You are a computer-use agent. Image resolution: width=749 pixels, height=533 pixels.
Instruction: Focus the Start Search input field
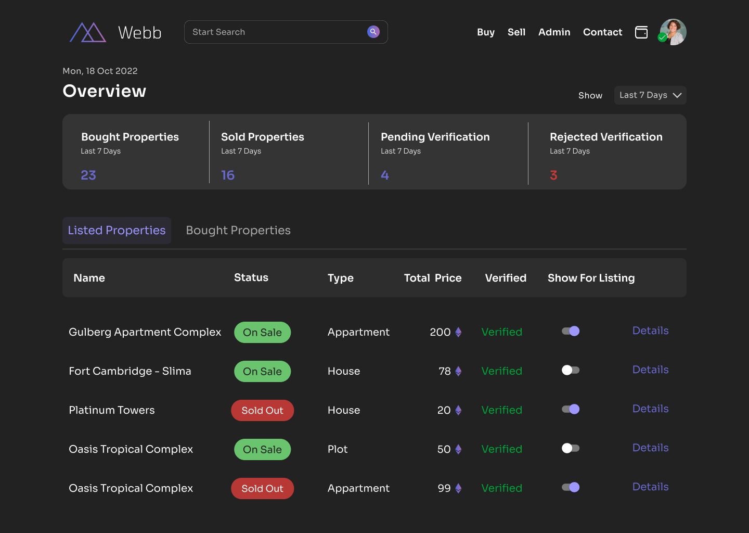coord(276,32)
